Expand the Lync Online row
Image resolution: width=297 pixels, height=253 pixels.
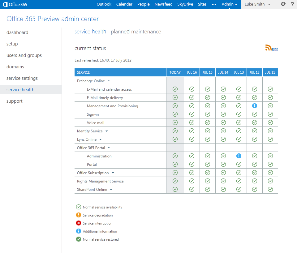[x=101, y=139]
